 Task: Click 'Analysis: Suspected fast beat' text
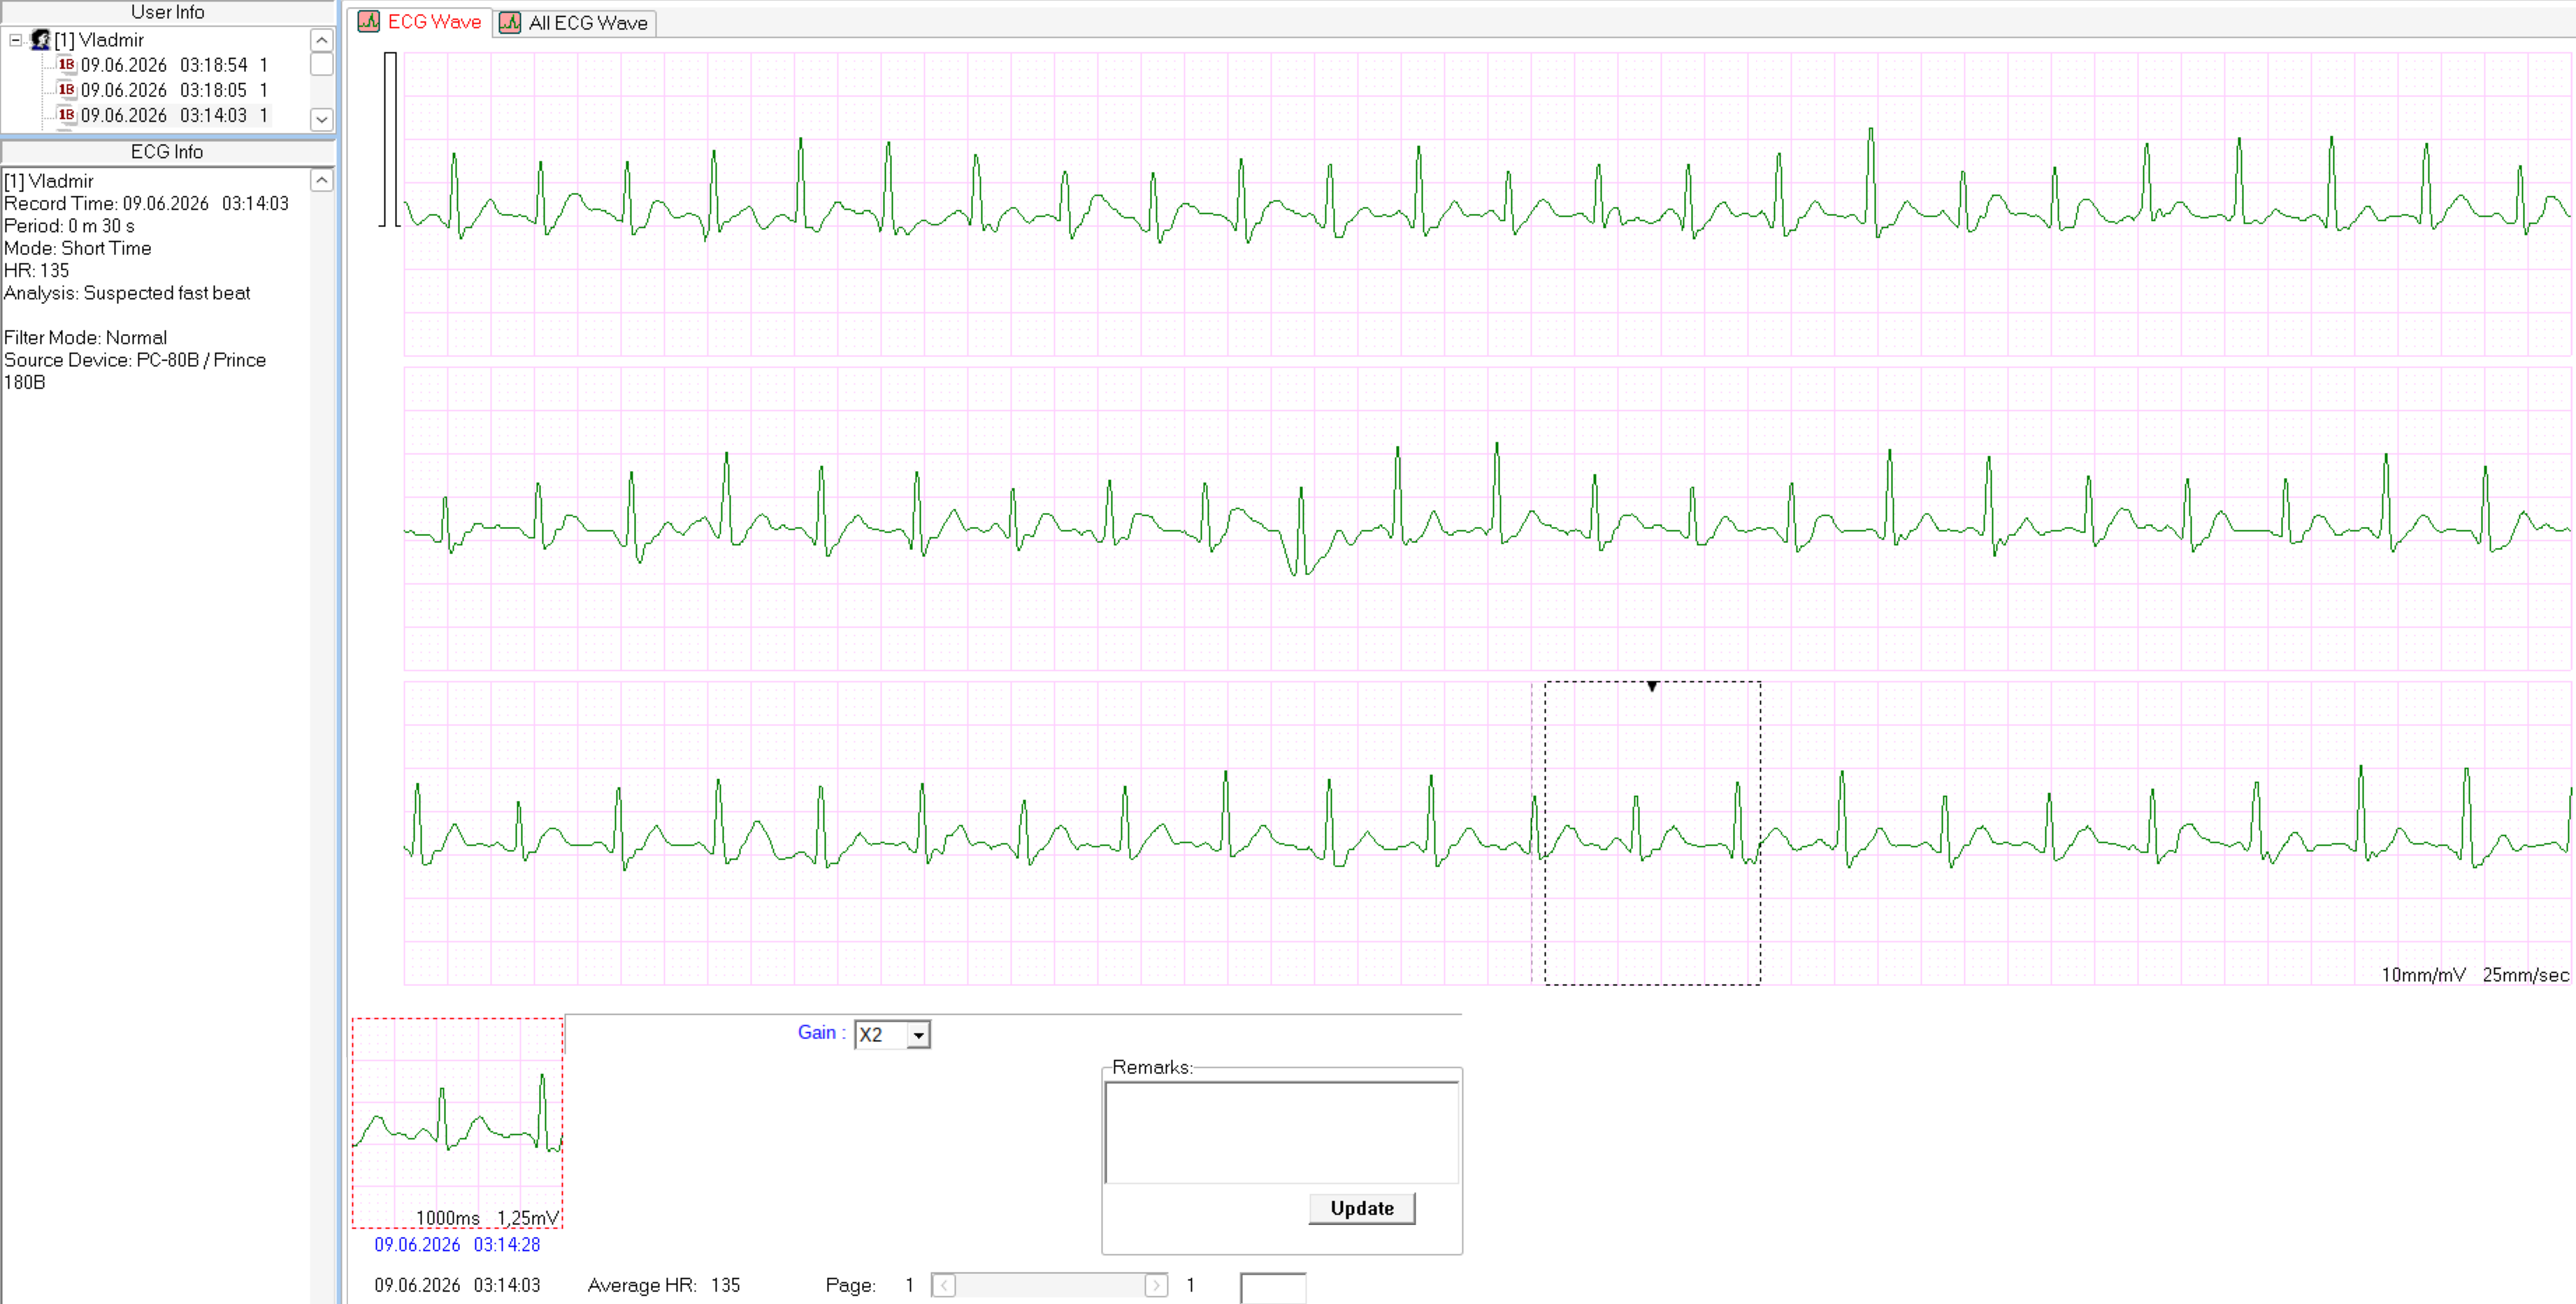tap(127, 293)
